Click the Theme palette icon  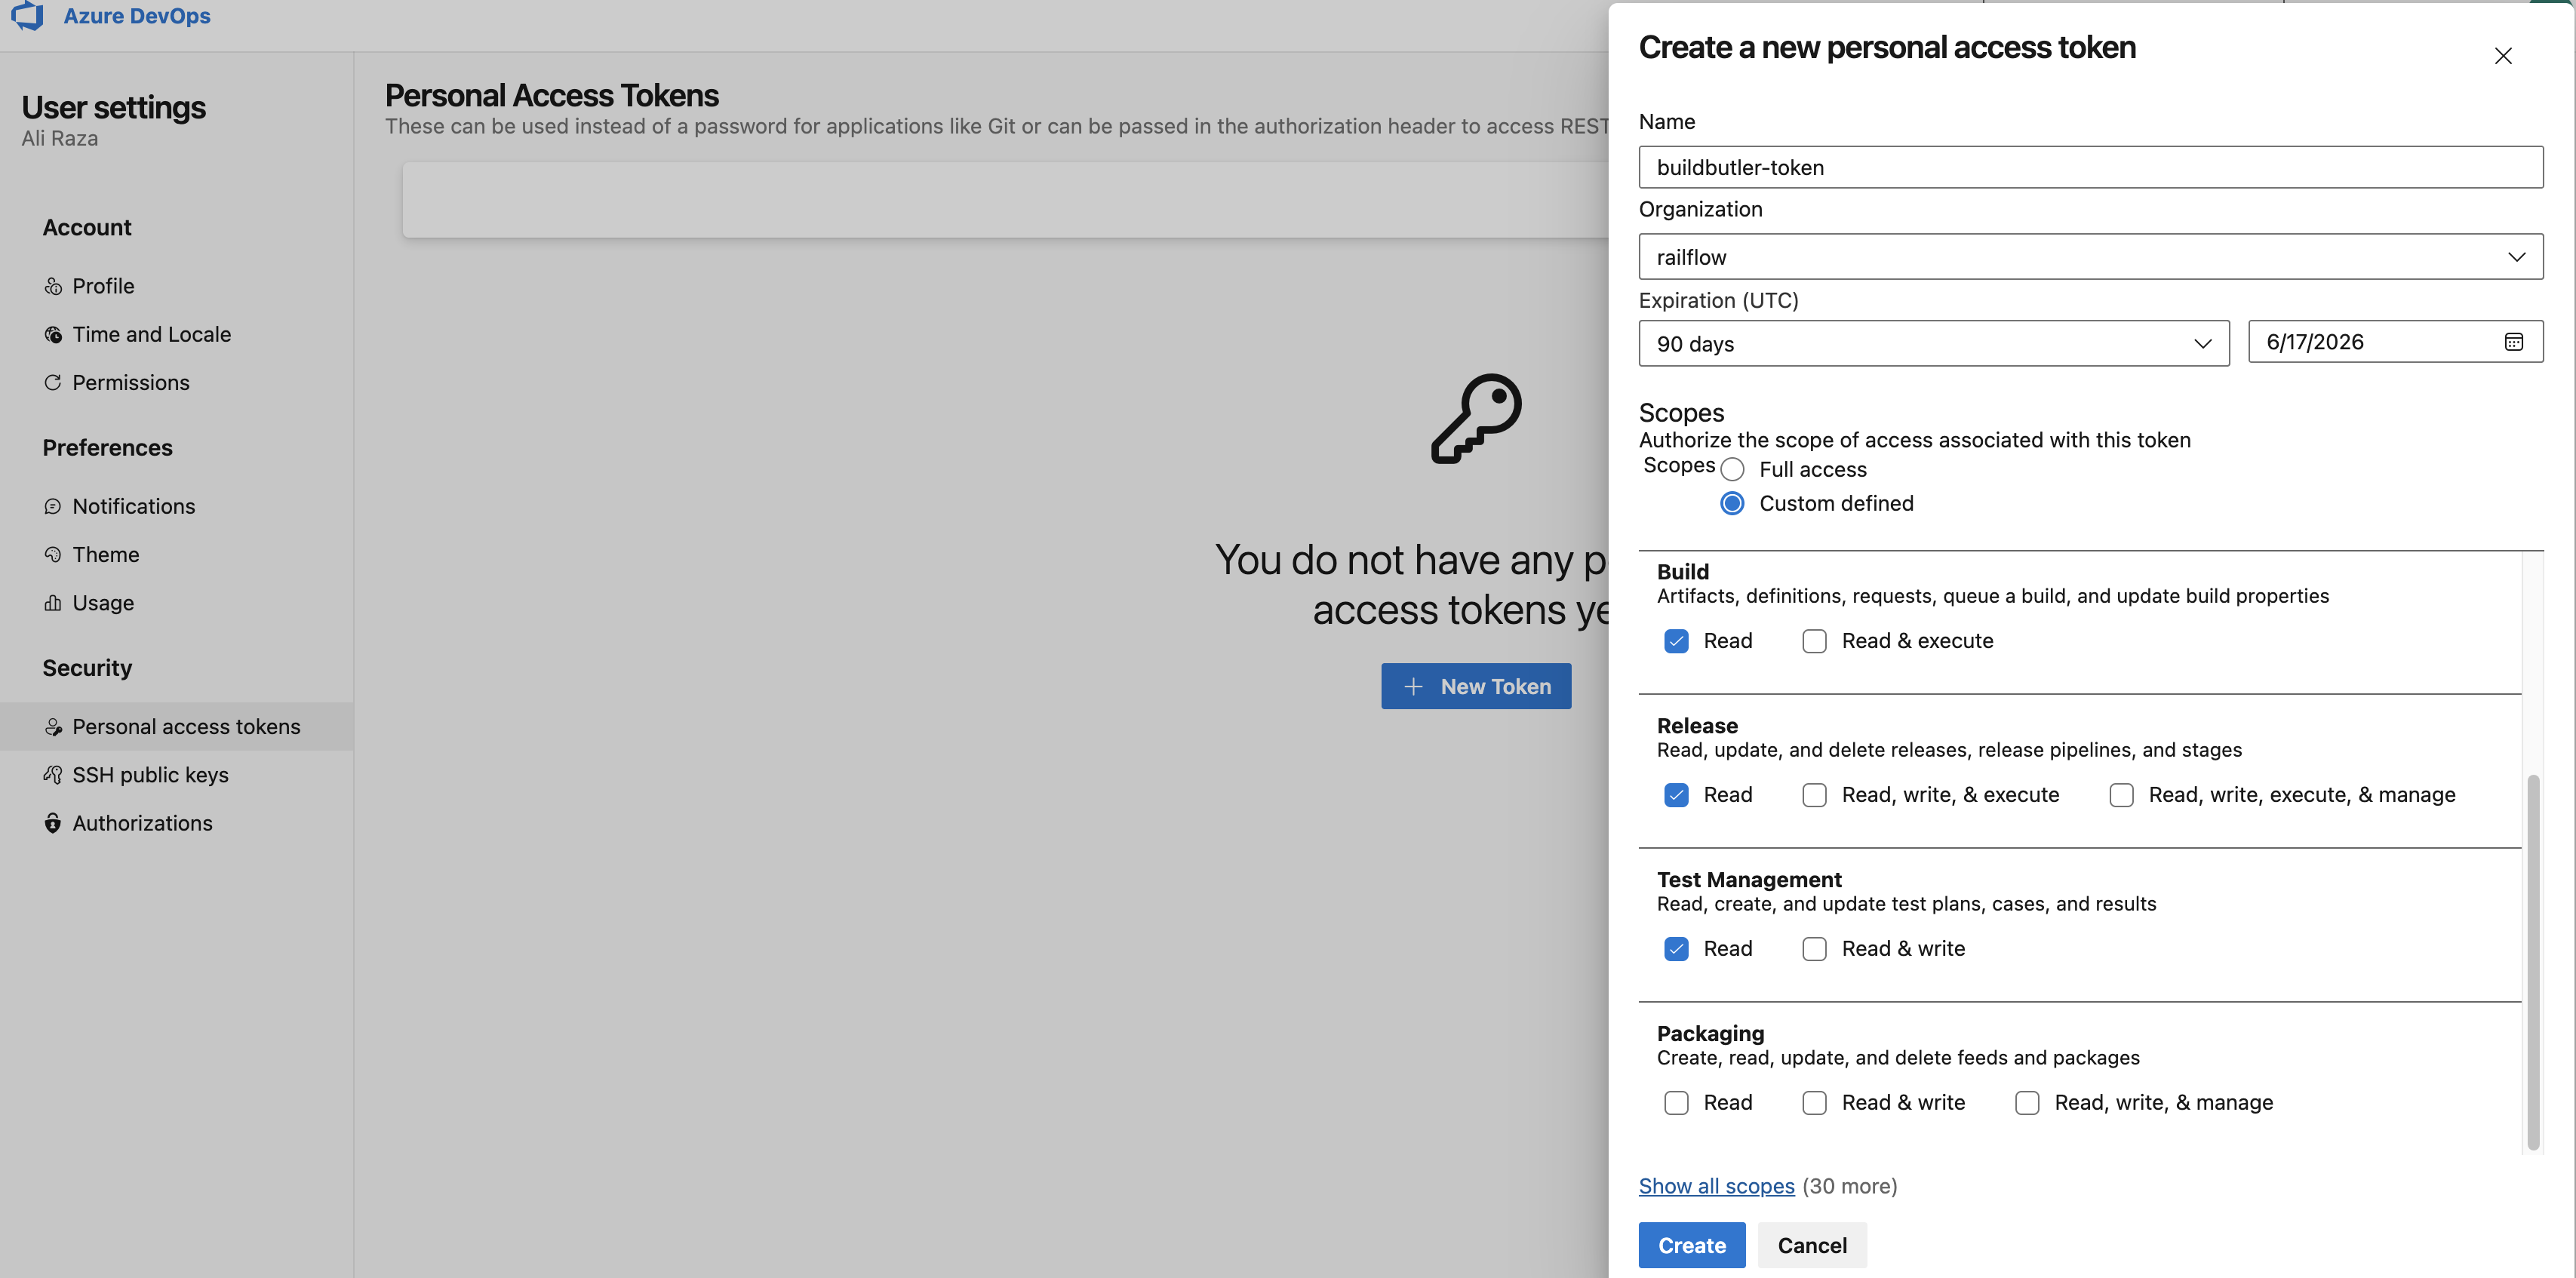(x=53, y=555)
